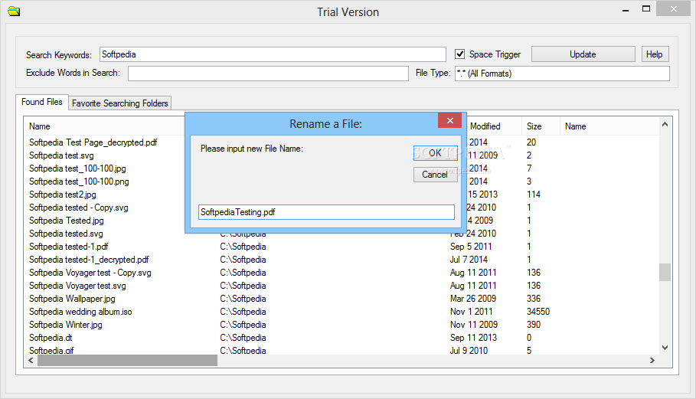The image size is (696, 399).
Task: Click modified date Sep 11 2013
Action: (x=473, y=338)
